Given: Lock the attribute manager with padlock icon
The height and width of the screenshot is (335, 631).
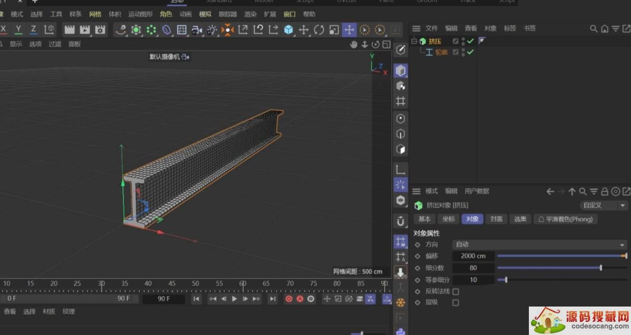Looking at the screenshot, I should 605,192.
